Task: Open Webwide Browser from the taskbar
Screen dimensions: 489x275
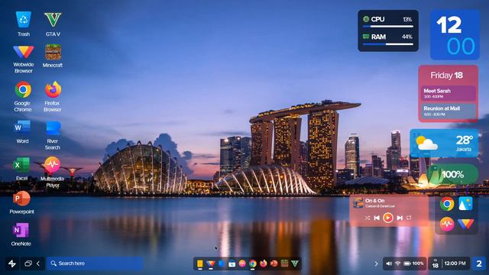Action: pos(211,264)
